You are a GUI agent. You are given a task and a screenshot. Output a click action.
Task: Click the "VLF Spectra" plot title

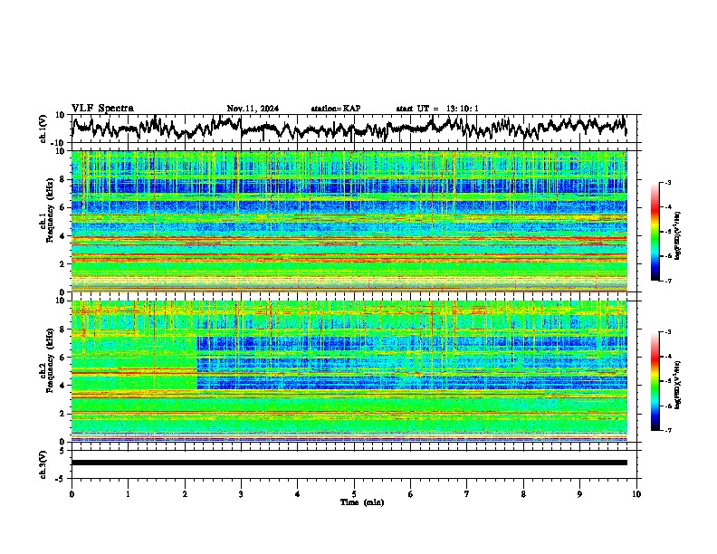(x=102, y=109)
